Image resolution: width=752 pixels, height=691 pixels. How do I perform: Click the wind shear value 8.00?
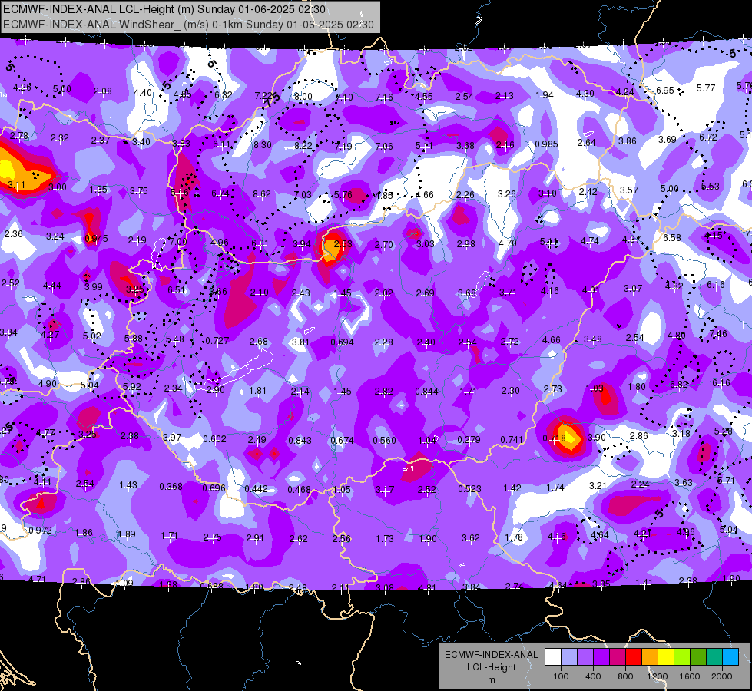point(303,97)
